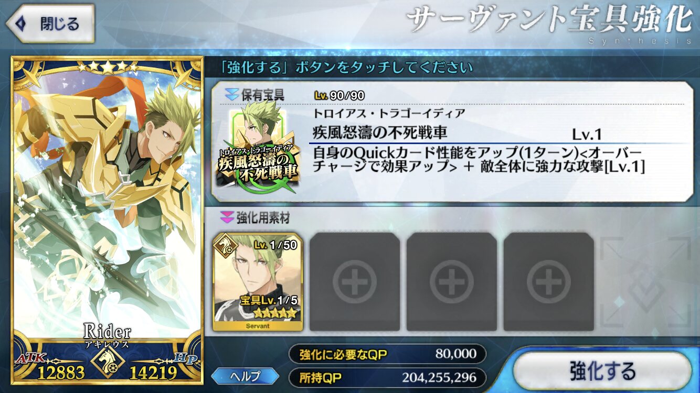Tap the 所持QP balance display
Viewport: 700px width, 393px height.
(387, 377)
